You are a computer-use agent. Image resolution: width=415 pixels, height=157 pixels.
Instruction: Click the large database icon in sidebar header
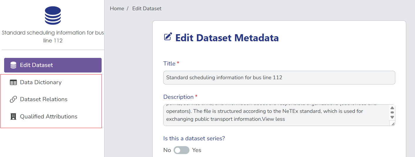53,15
